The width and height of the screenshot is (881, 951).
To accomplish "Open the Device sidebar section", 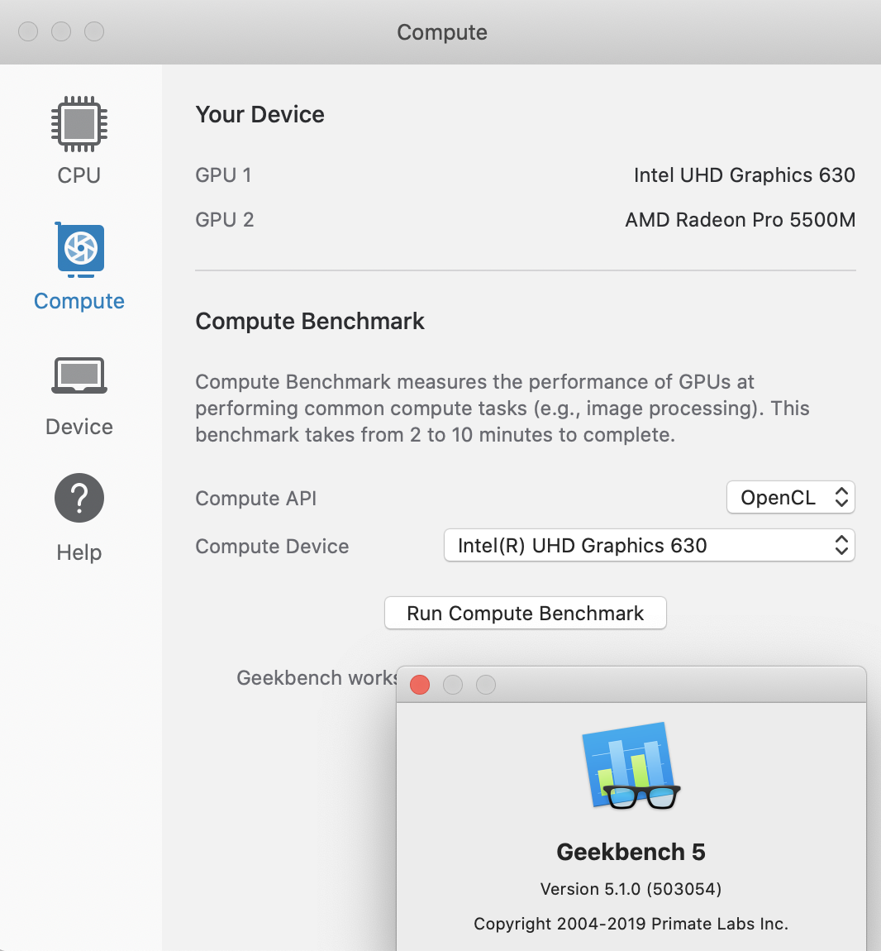I will tap(79, 396).
